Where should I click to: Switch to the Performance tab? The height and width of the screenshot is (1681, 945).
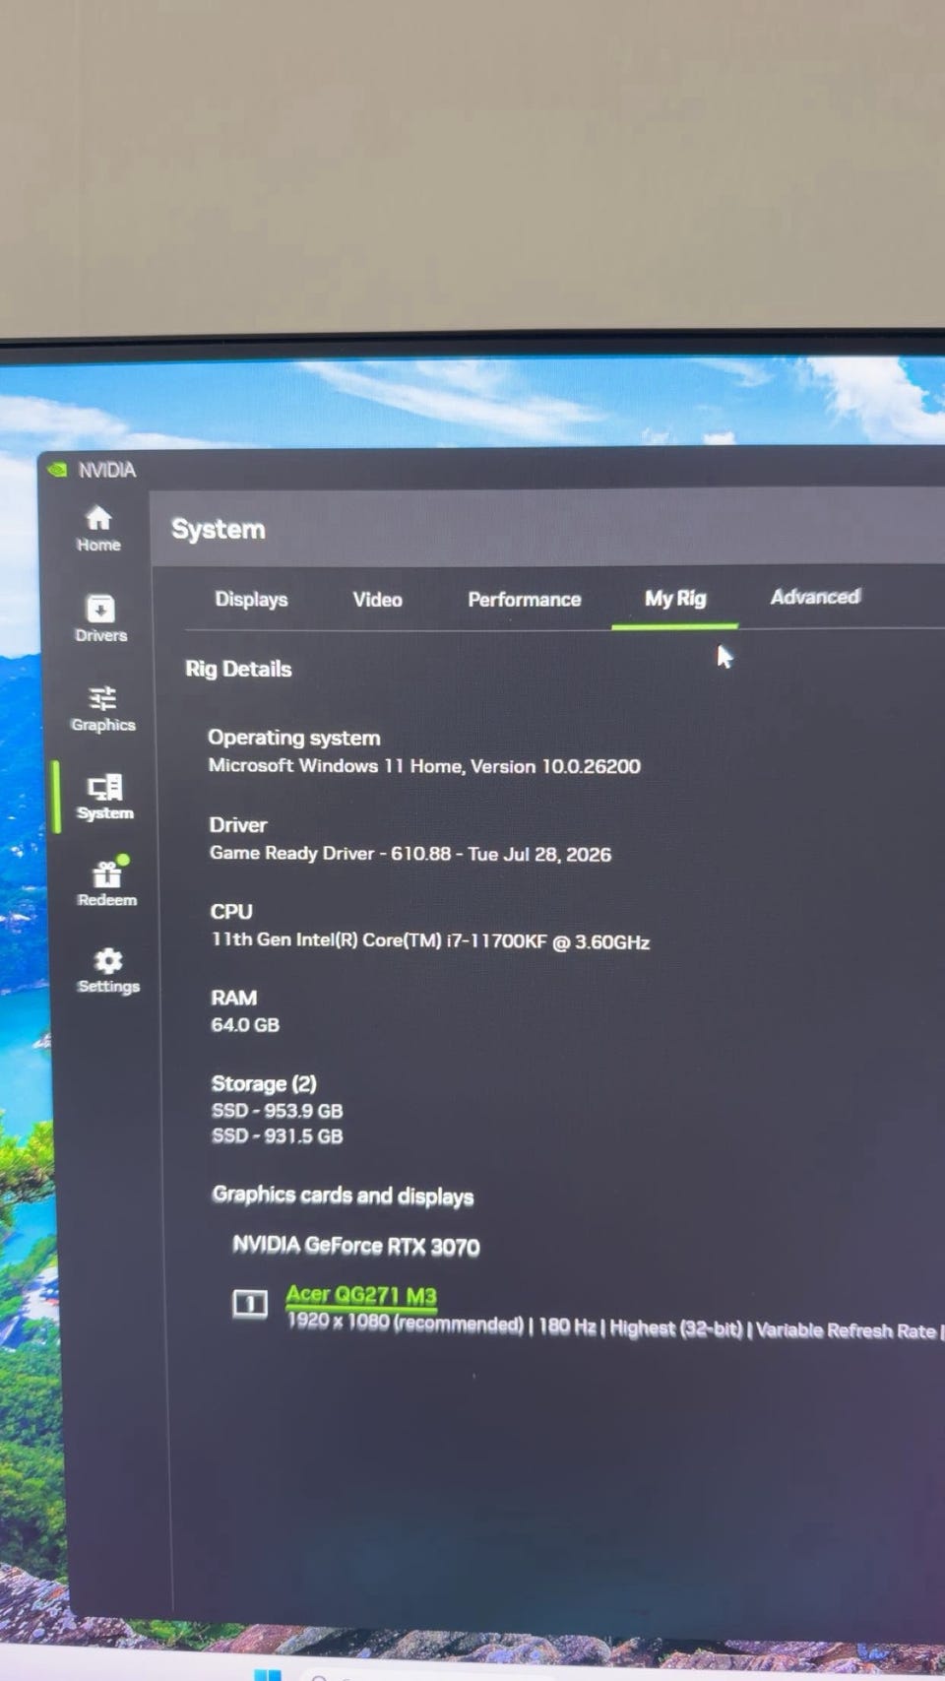(x=524, y=599)
